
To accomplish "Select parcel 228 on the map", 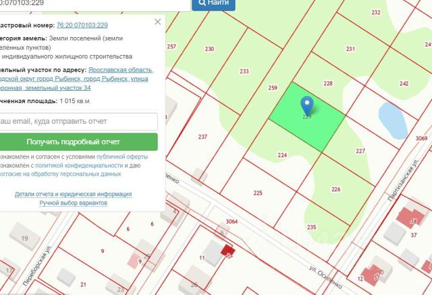I will click(328, 84).
